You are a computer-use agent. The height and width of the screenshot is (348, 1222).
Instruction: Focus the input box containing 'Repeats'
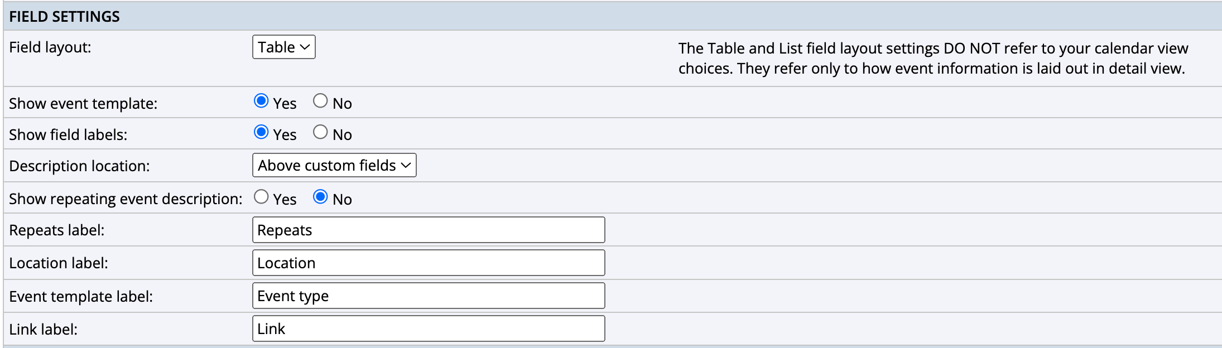pyautogui.click(x=428, y=230)
